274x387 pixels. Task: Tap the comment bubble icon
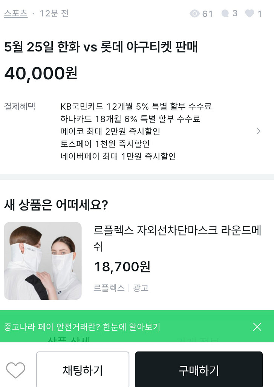[225, 14]
